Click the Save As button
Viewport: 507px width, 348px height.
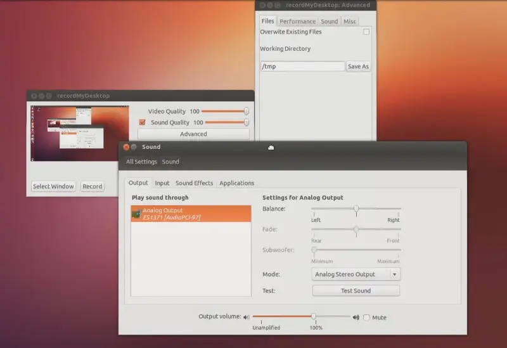[x=358, y=67]
